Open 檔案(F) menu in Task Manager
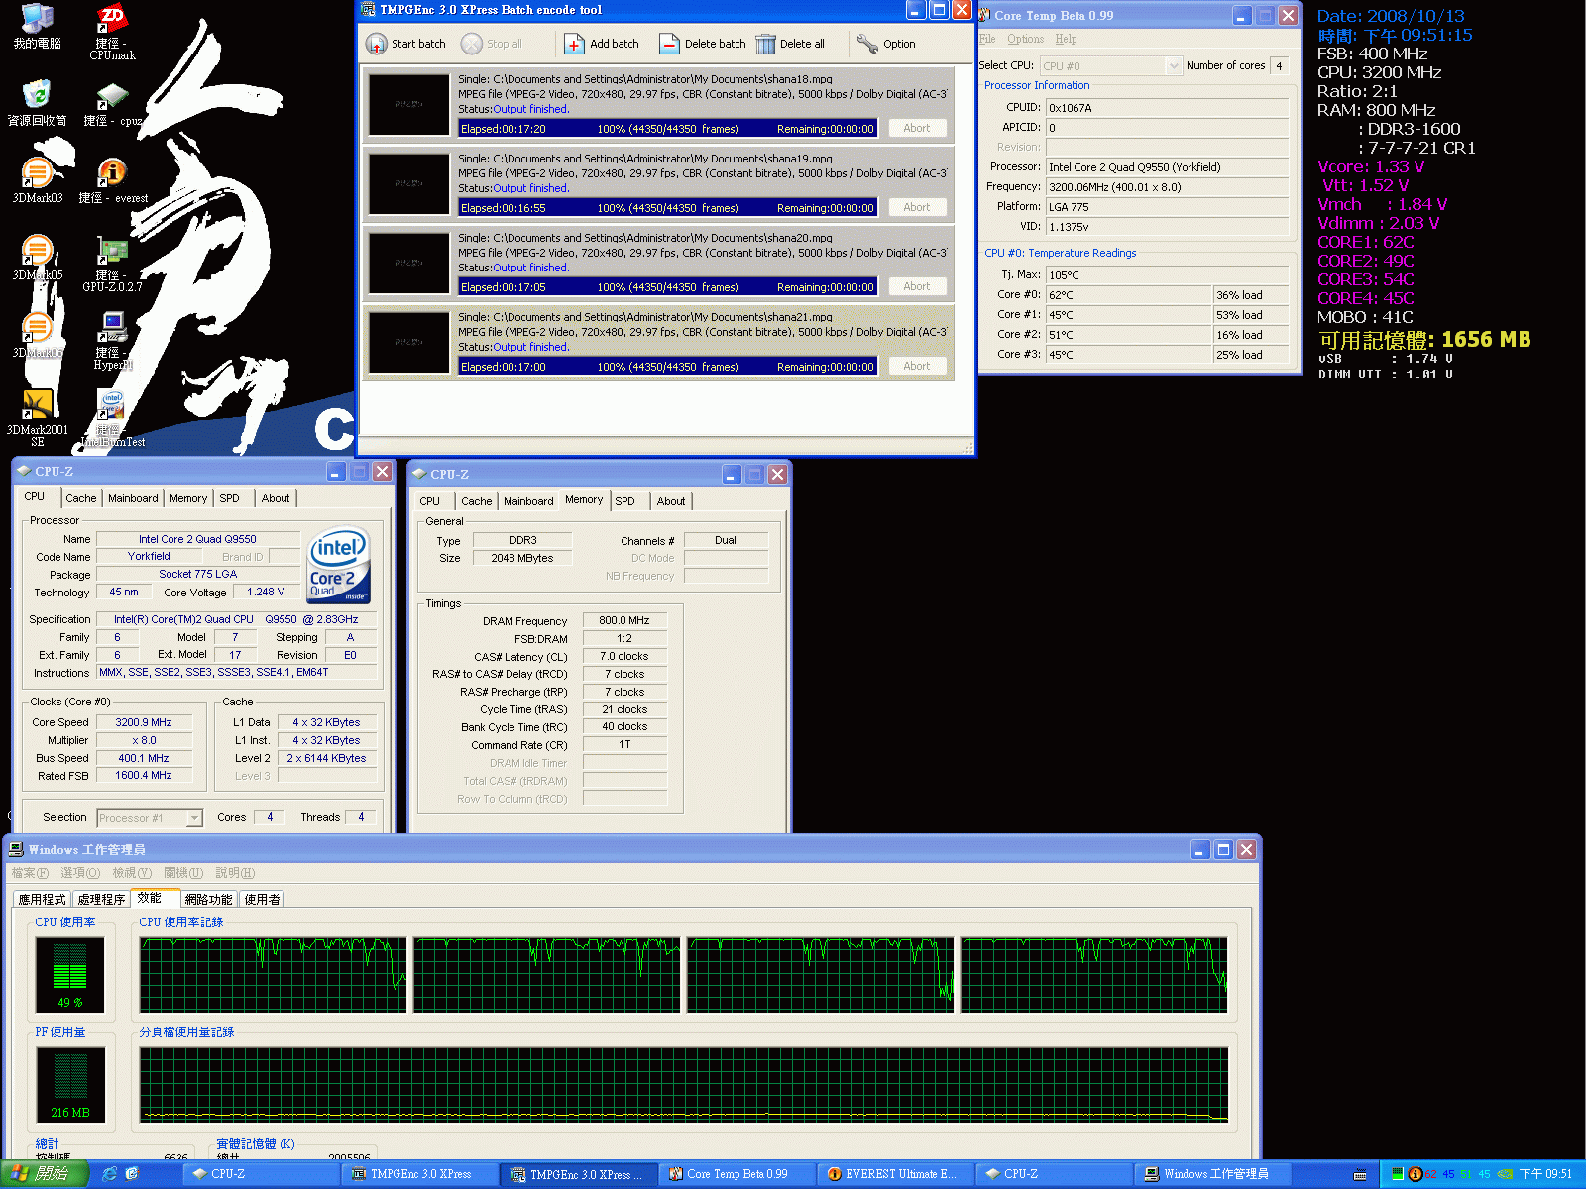The height and width of the screenshot is (1189, 1586). click(30, 873)
